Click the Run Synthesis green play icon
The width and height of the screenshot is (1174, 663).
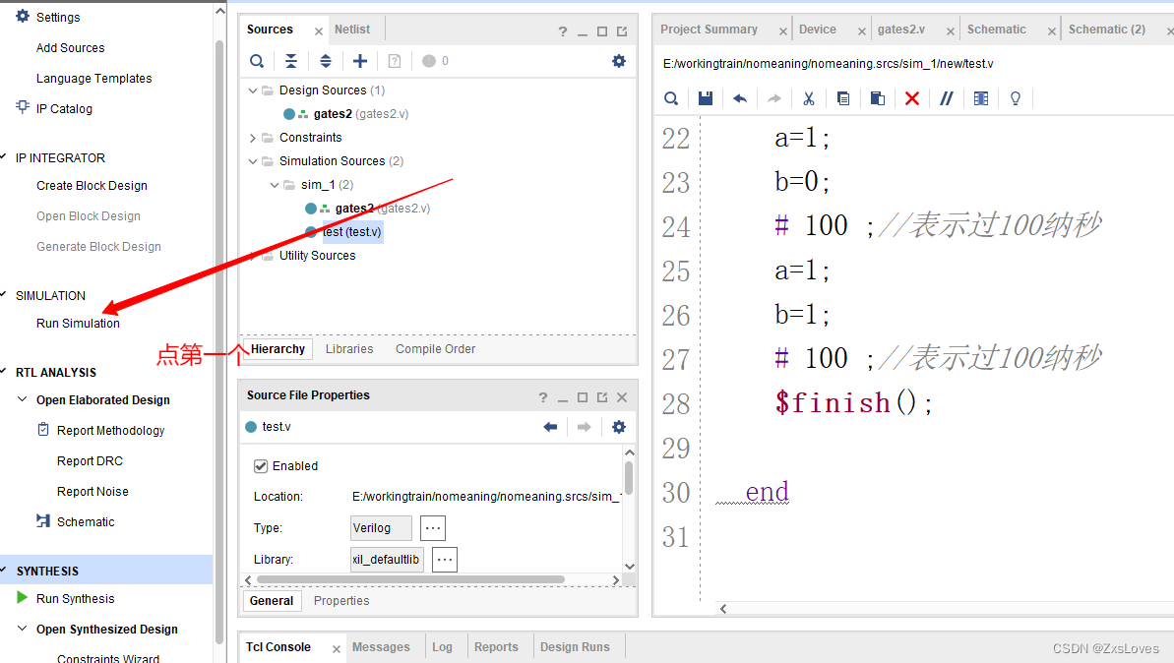pyautogui.click(x=23, y=598)
